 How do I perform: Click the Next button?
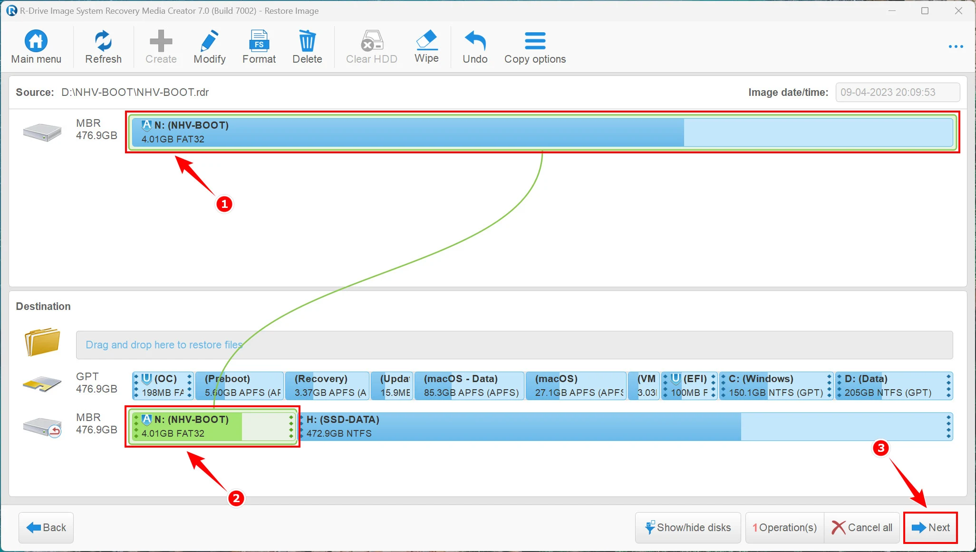click(x=930, y=527)
